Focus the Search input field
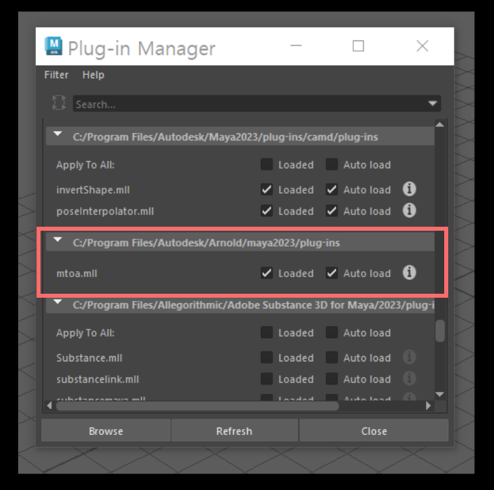Viewport: 494px width, 490px height. pyautogui.click(x=257, y=103)
